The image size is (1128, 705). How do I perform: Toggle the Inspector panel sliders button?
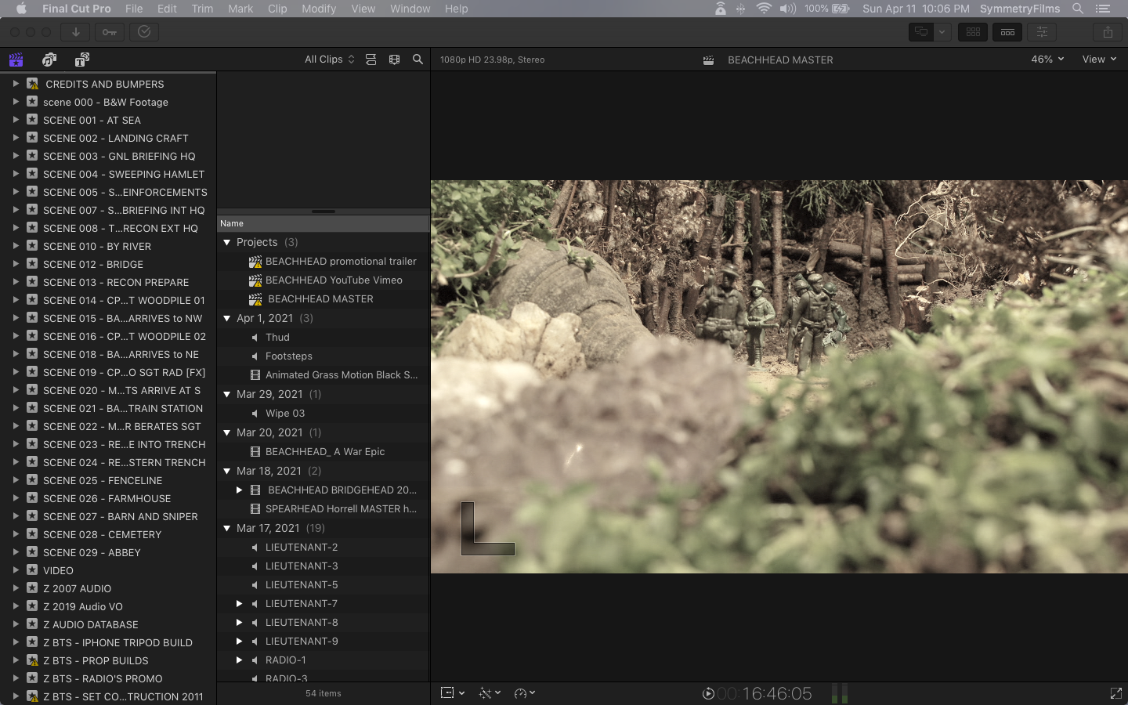coord(1042,32)
